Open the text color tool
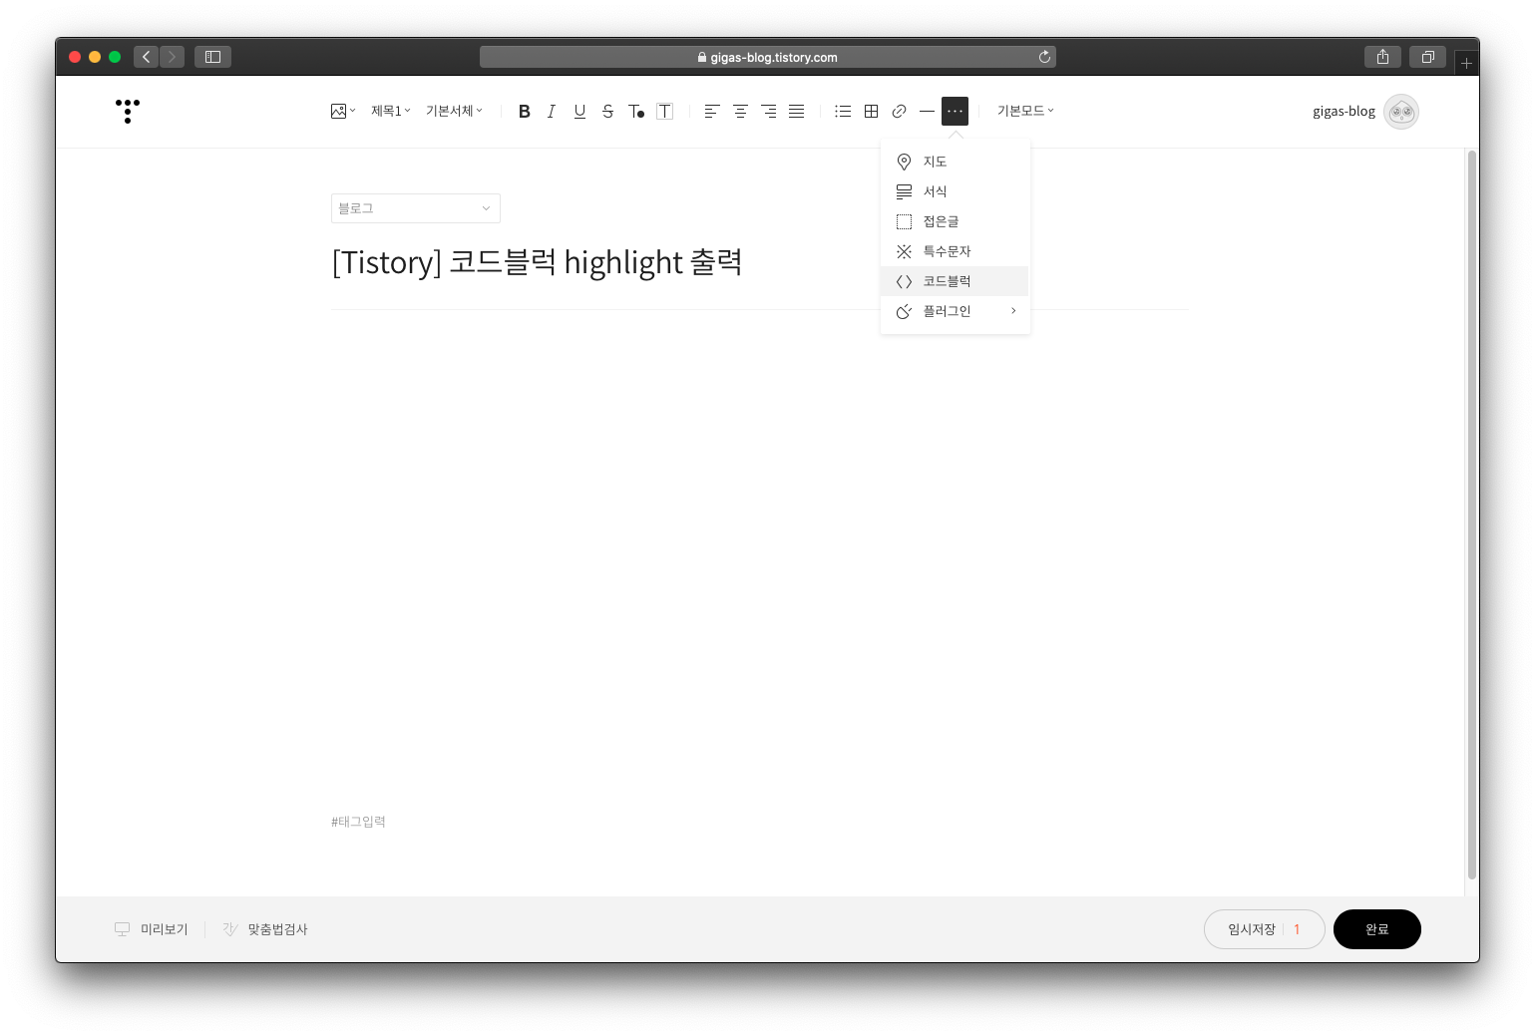This screenshot has height=1036, width=1535. pyautogui.click(x=635, y=112)
